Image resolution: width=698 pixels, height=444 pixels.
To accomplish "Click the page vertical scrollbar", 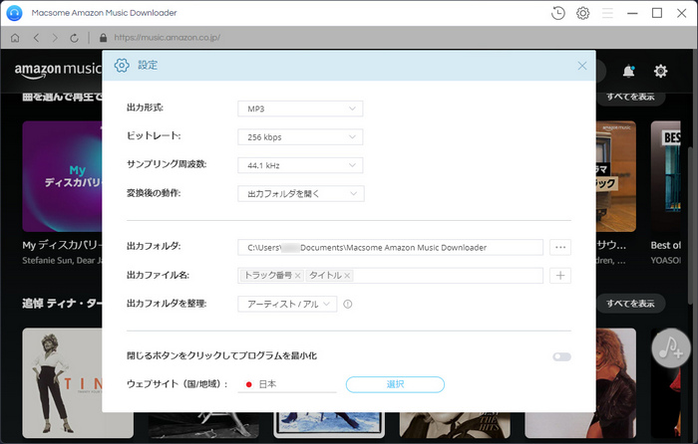I will coord(690,226).
